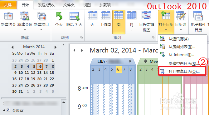209x115 pixels.
Task: Select March 13 in mini calendar
Action: (39, 73)
